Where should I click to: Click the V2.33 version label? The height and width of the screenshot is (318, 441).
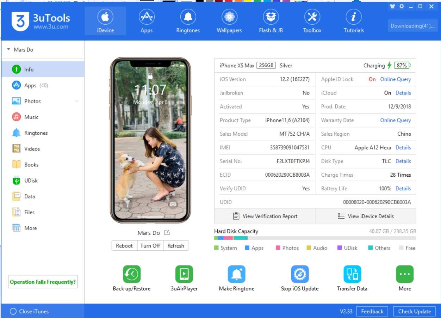click(x=347, y=311)
